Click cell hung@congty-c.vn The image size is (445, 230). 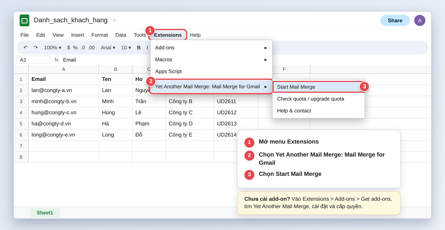click(x=64, y=112)
